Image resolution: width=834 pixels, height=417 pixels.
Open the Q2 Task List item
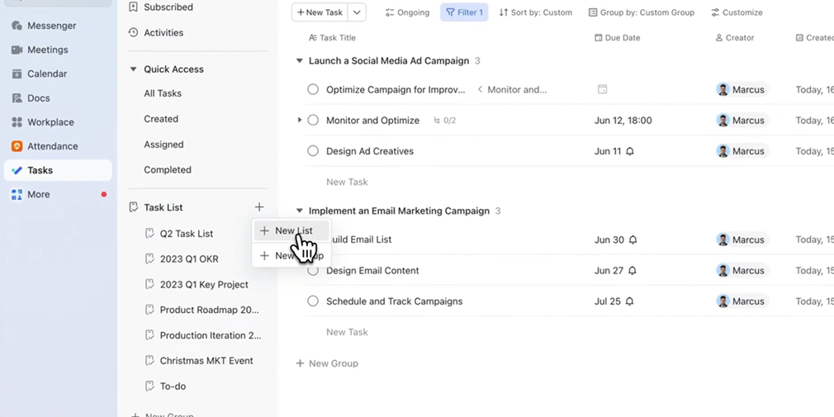186,234
